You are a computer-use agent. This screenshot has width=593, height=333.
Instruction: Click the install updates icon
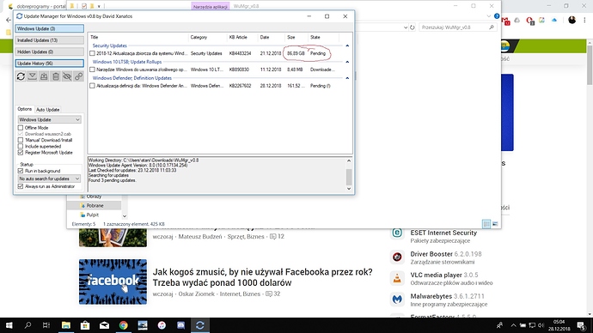(44, 76)
